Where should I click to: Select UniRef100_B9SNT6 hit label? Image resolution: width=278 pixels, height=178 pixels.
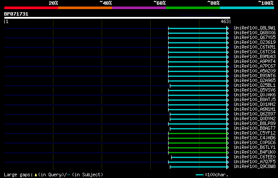click(255, 76)
